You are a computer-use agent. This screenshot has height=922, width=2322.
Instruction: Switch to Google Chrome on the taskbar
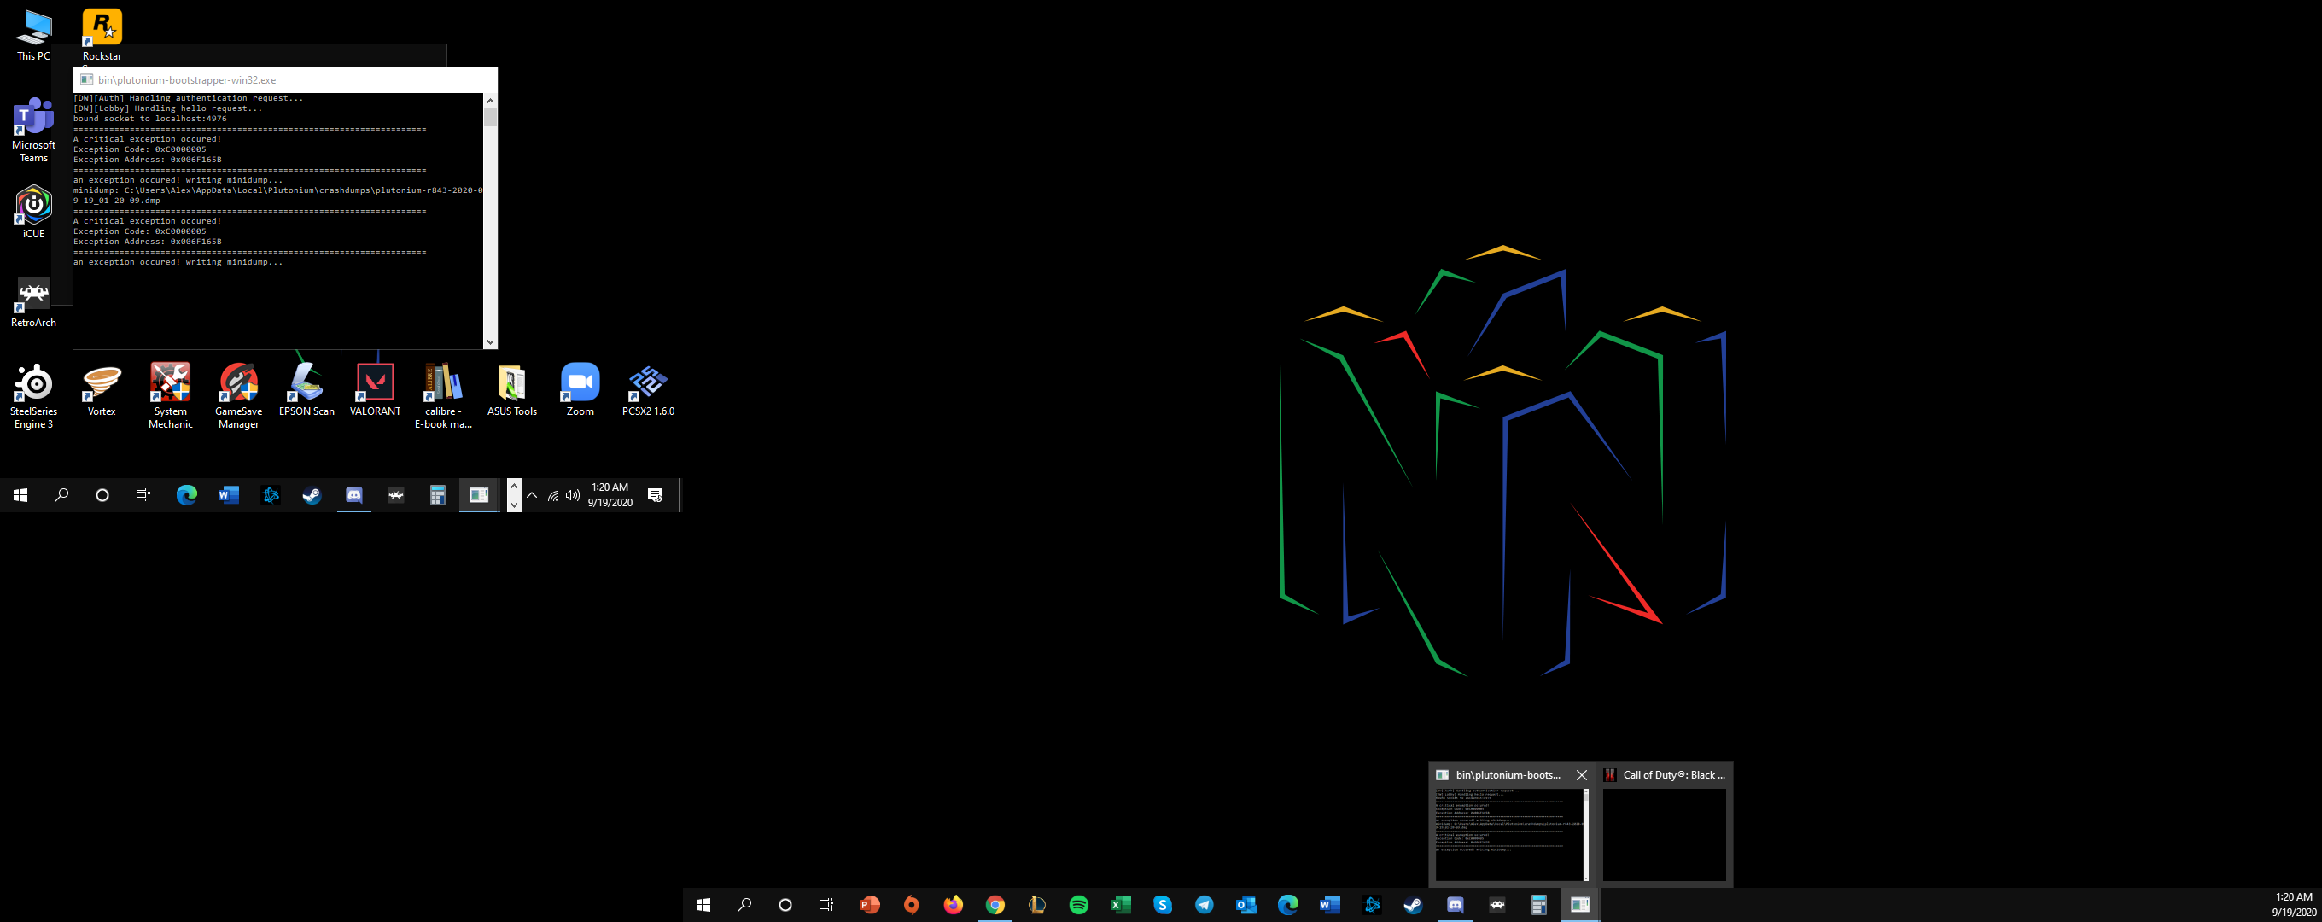(995, 905)
